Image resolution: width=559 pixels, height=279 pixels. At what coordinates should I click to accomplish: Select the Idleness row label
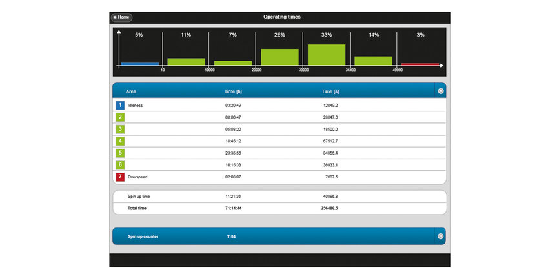coord(135,106)
